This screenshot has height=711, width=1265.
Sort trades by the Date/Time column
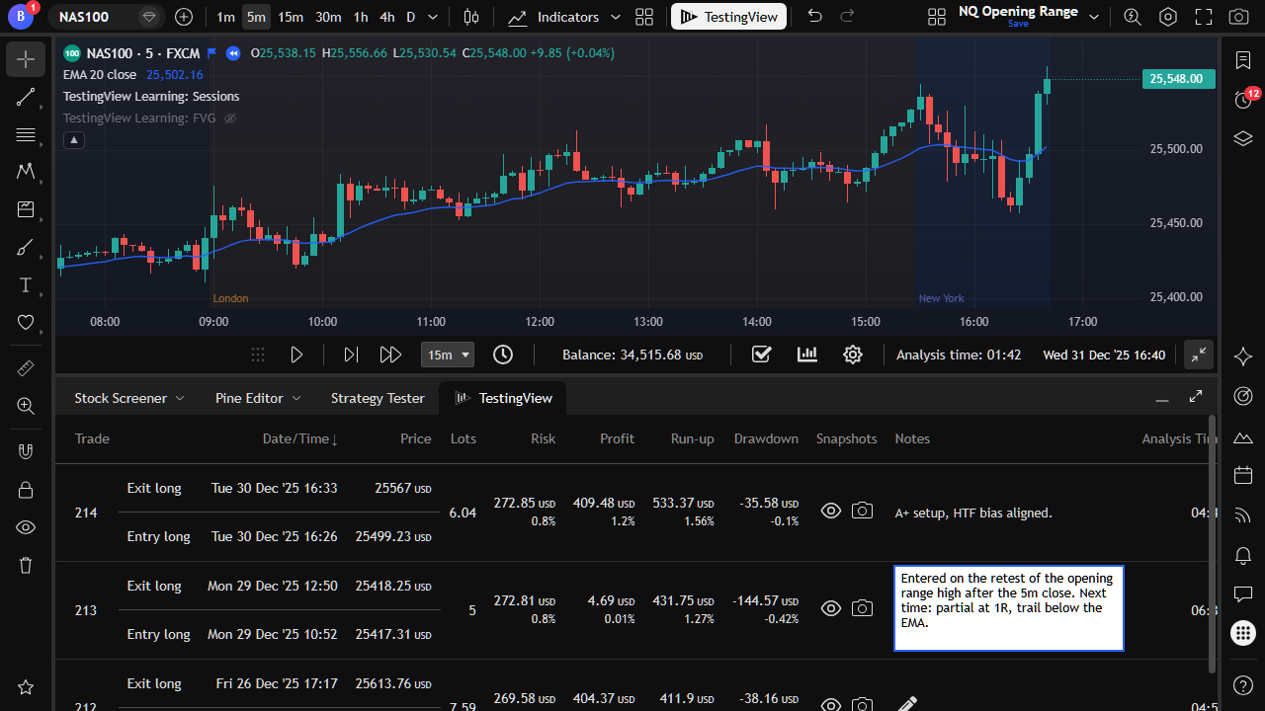point(300,438)
